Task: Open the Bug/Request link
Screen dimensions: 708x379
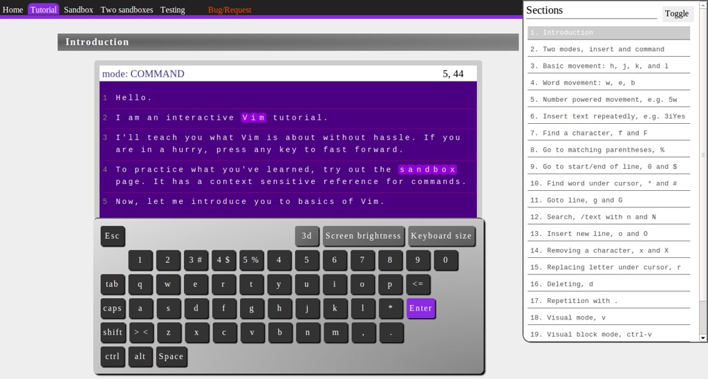Action: 230,10
